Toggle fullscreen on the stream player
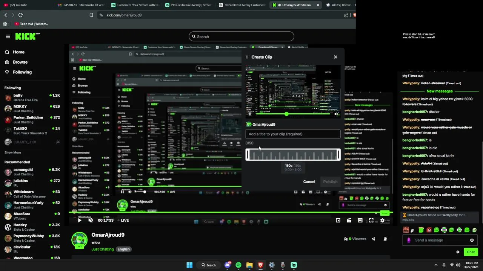483x271 pixels. (x=371, y=221)
